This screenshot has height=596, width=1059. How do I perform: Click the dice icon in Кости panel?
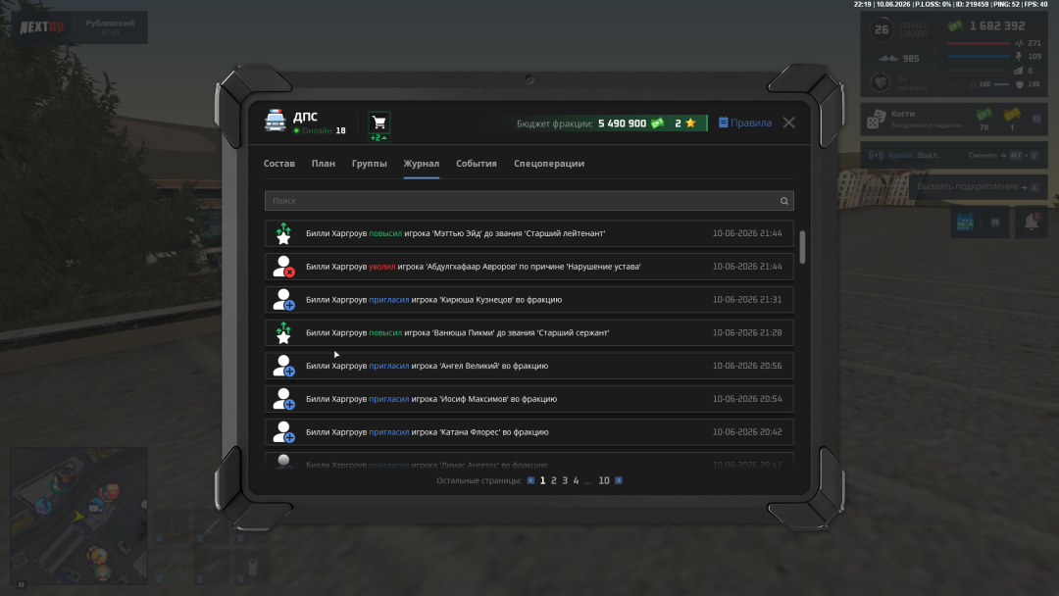[876, 120]
